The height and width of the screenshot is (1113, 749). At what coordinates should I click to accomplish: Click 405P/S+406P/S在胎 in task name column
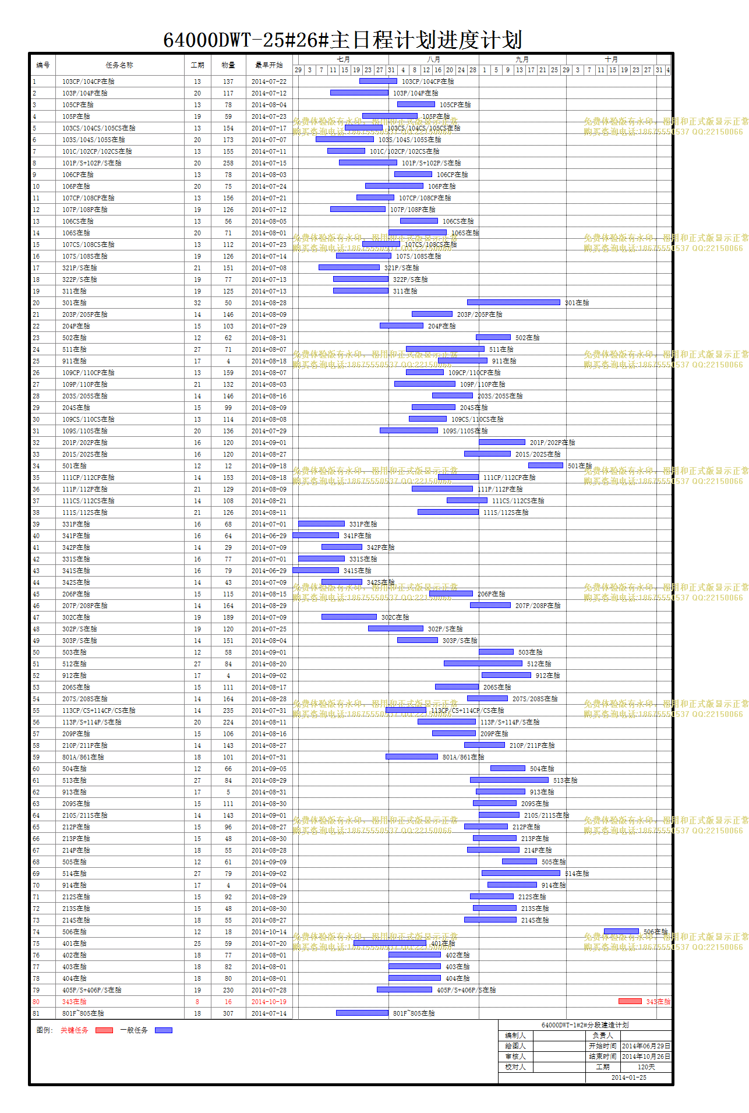(x=92, y=990)
